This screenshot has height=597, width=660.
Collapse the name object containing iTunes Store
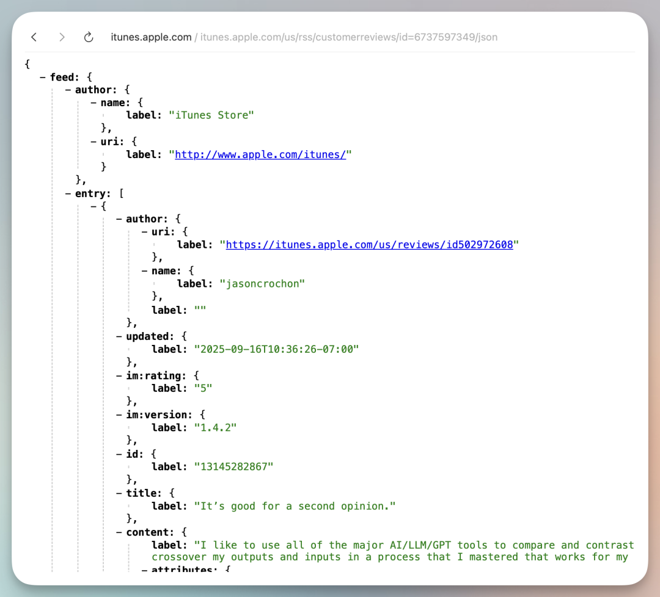click(94, 103)
